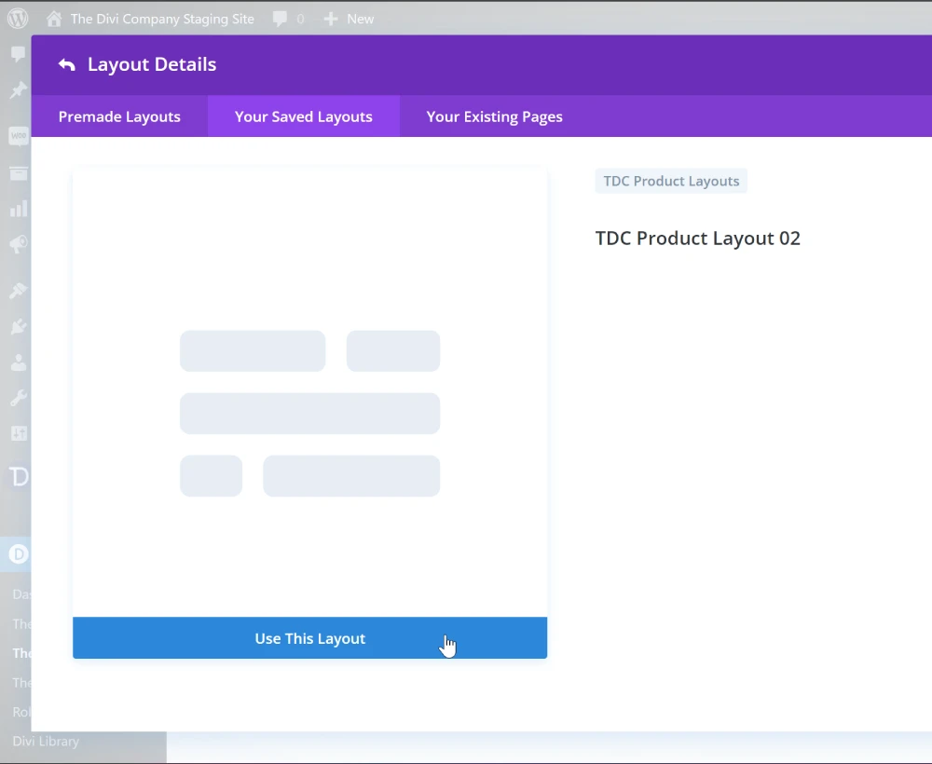Click the Divi circle icon in sidebar

(x=18, y=554)
